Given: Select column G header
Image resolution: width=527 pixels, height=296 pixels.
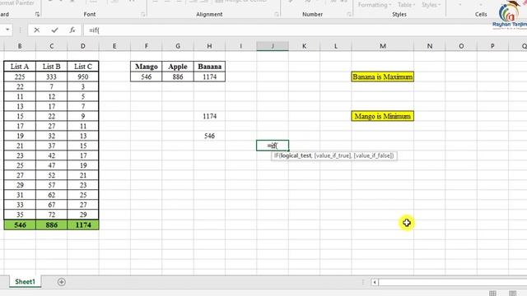Looking at the screenshot, I should [178, 46].
